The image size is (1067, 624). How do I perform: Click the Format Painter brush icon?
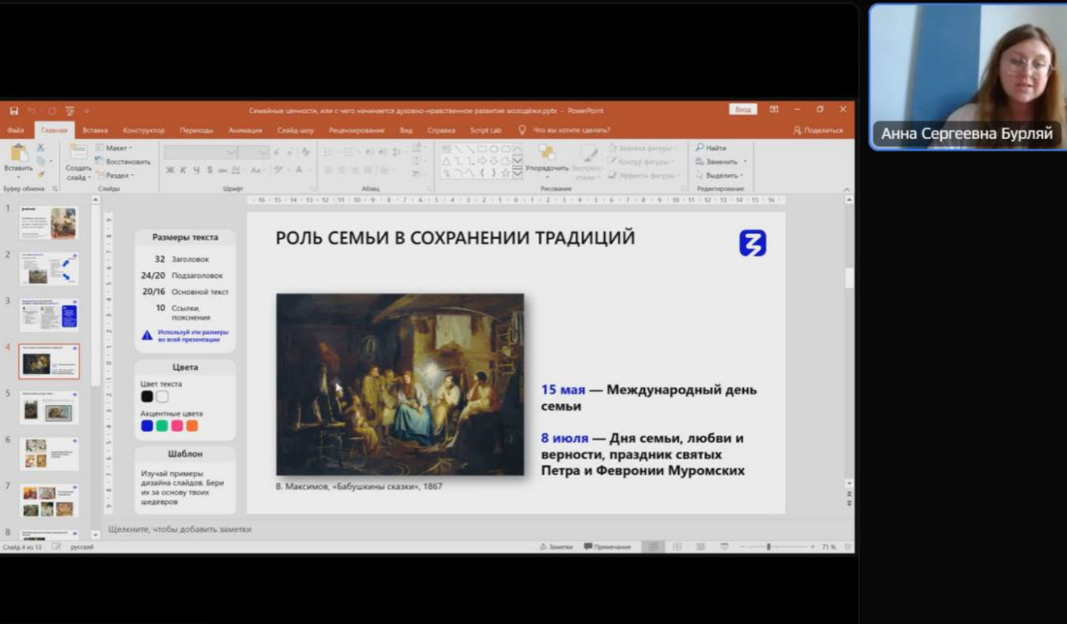tap(41, 175)
